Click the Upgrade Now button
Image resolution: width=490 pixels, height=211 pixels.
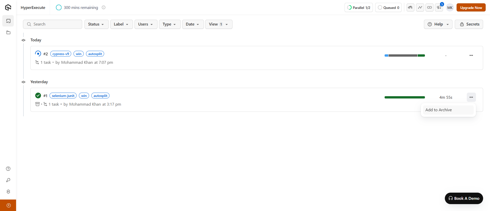pyautogui.click(x=471, y=8)
